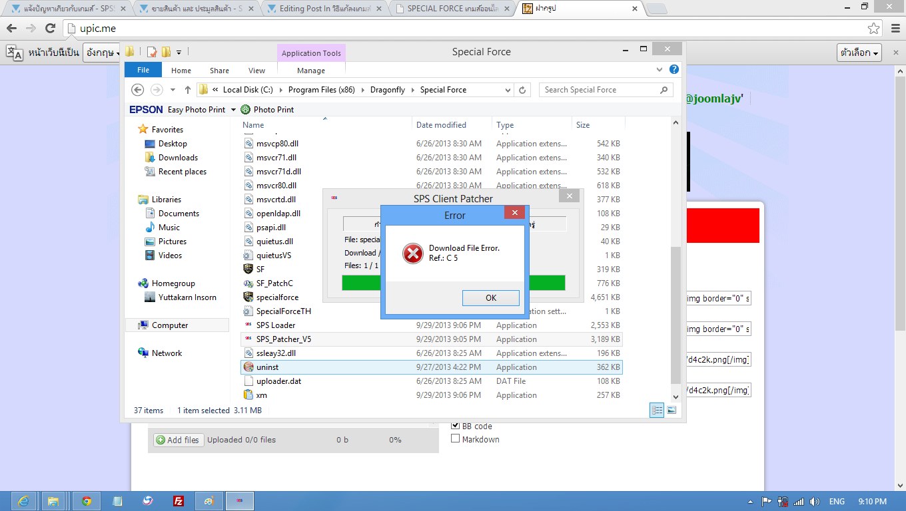
Task: Click the Add files button
Action: click(178, 440)
